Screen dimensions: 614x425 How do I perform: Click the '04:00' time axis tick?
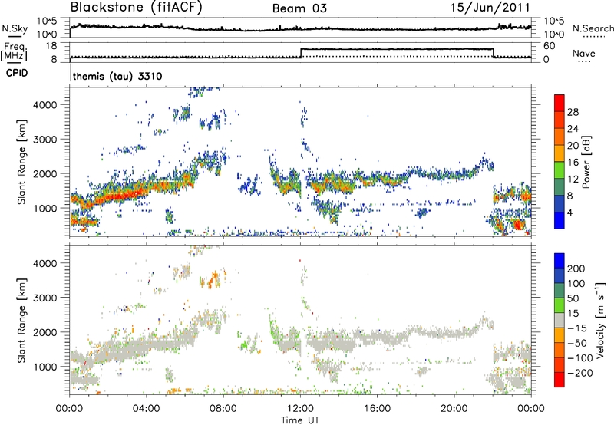click(x=146, y=409)
